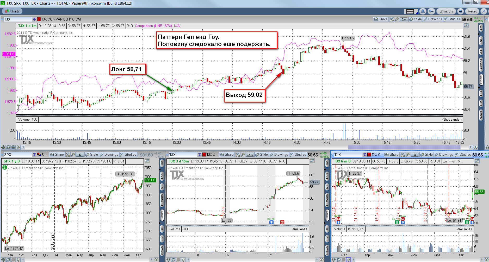Viewport: 489px width, 262px height.
Task: Click the SPX symbol input field
Action: (x=18, y=155)
